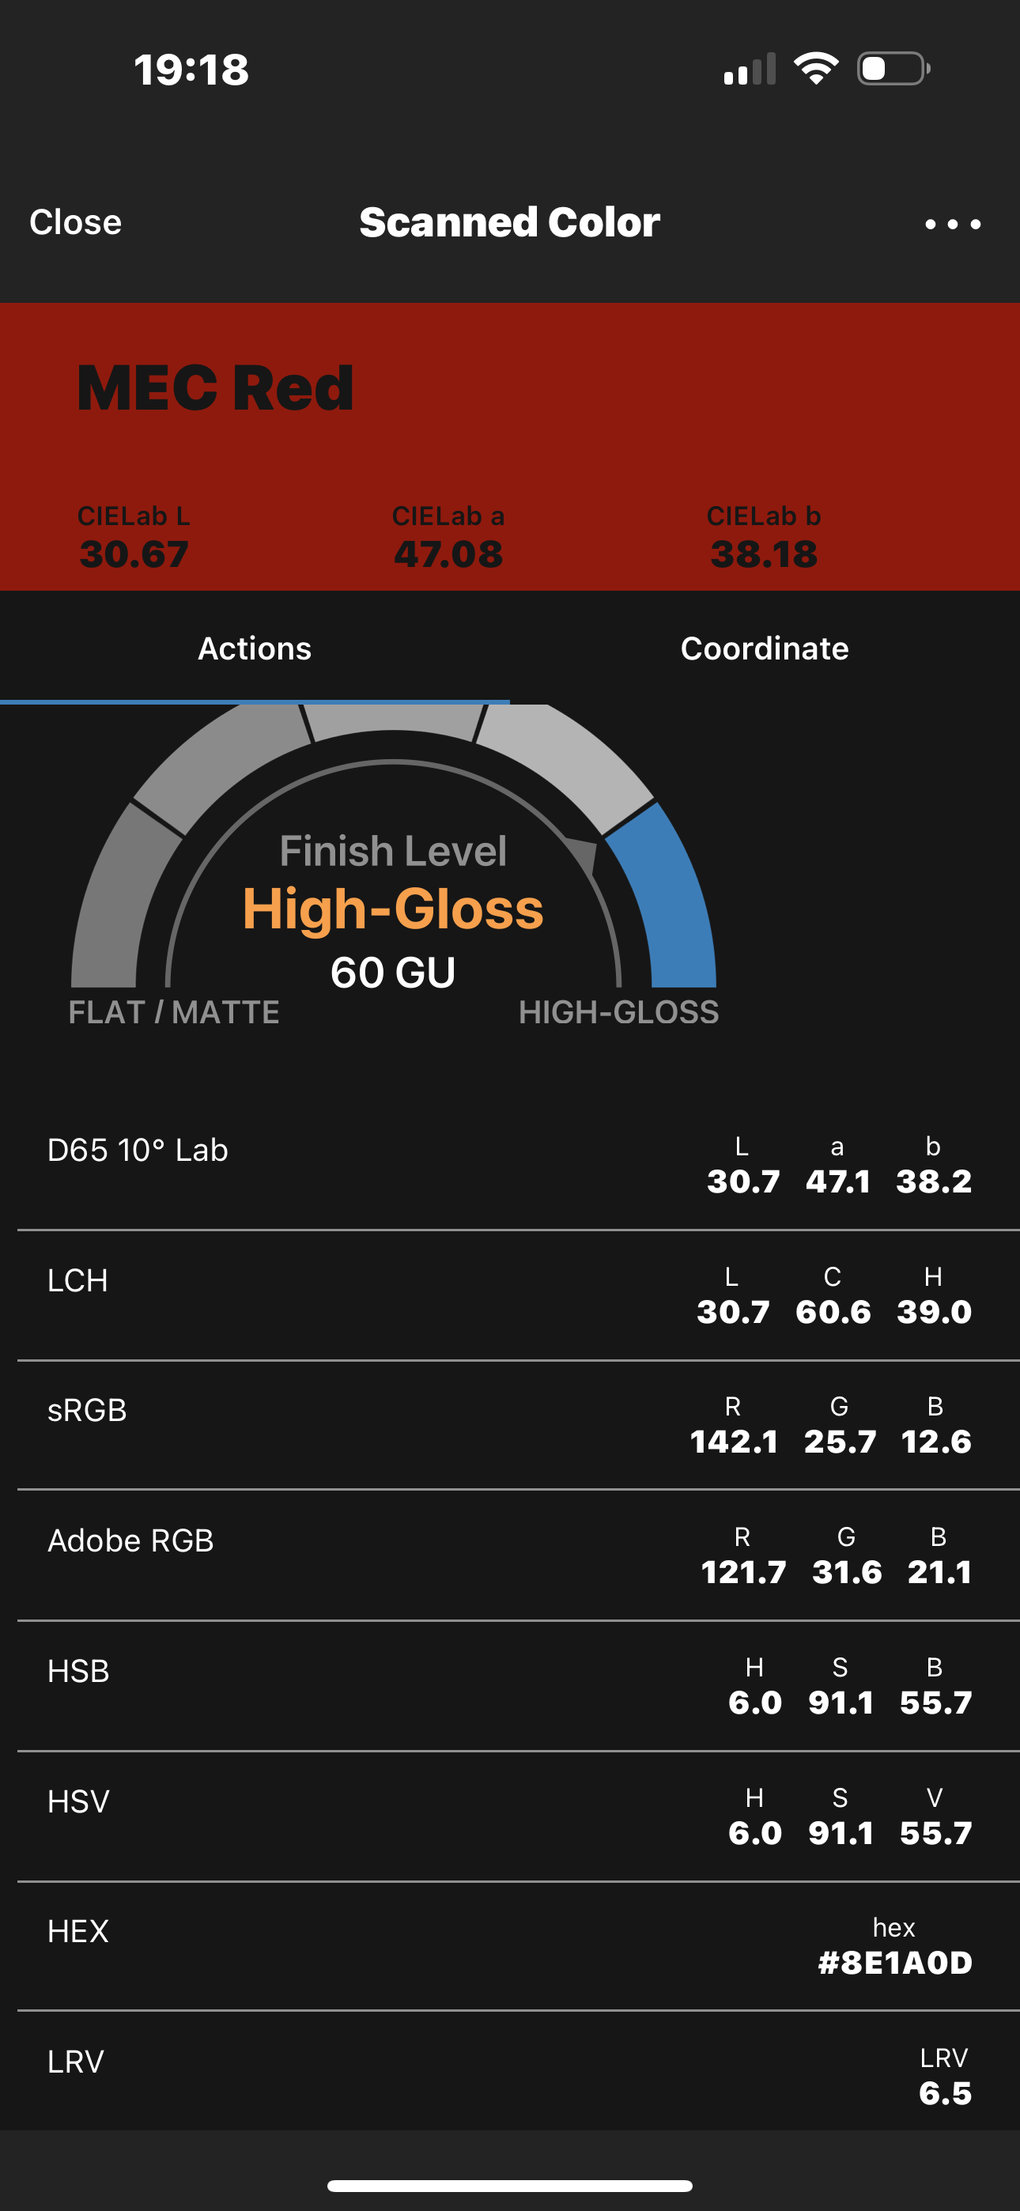Tap the CIELab a value 47.08
Image resolution: width=1020 pixels, height=2211 pixels.
click(x=448, y=554)
